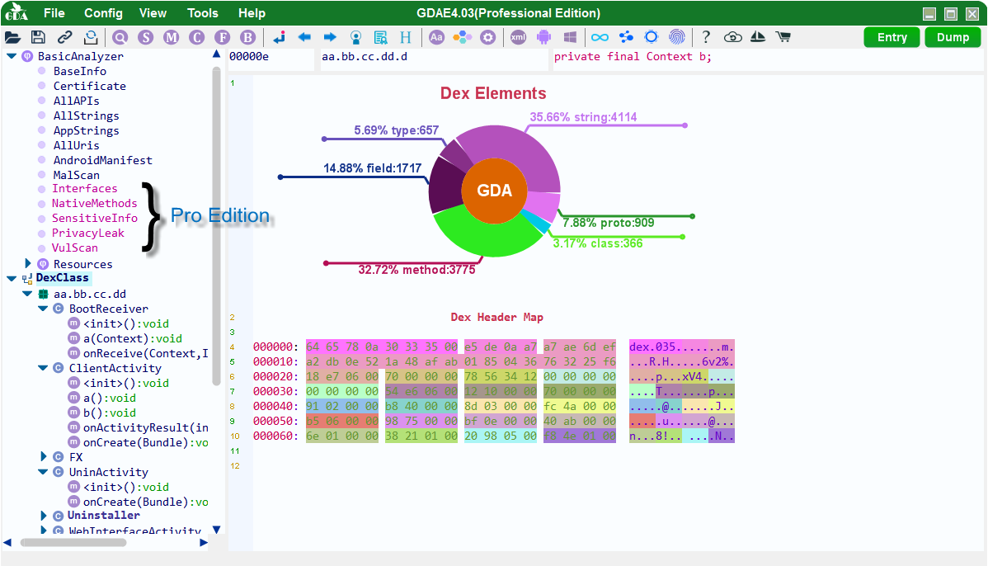Image resolution: width=988 pixels, height=566 pixels.
Task: Select Certificate in the analyzer tree
Action: tap(89, 86)
